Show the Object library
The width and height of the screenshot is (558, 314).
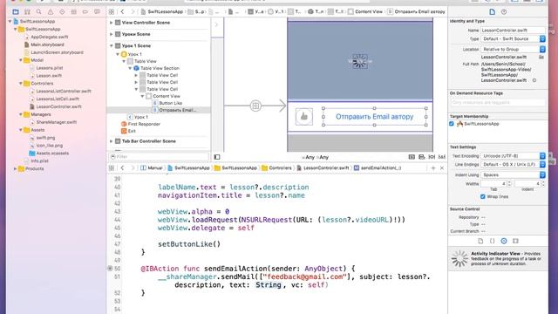pos(504,241)
